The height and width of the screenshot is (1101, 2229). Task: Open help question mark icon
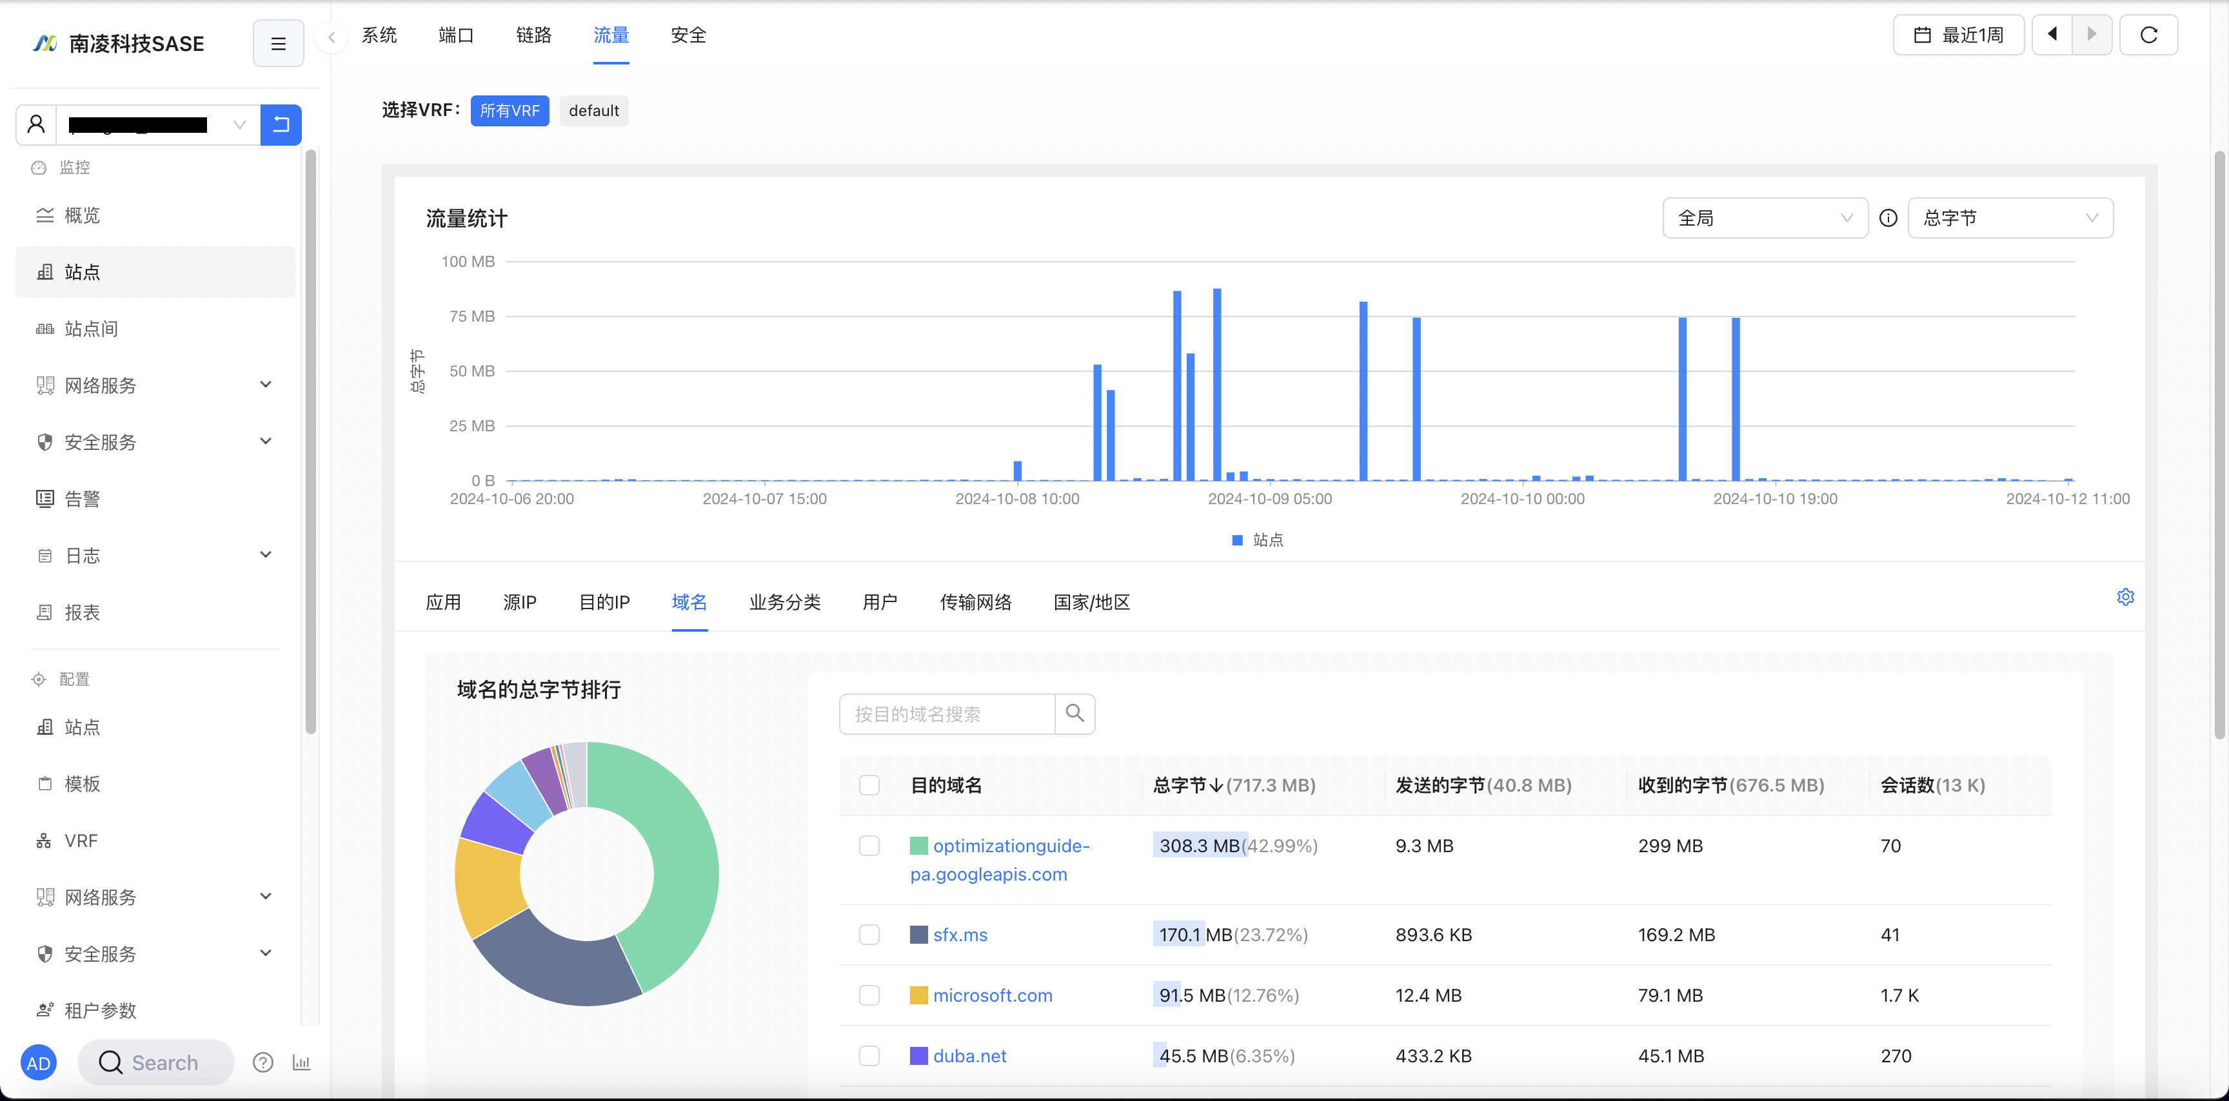(x=263, y=1063)
